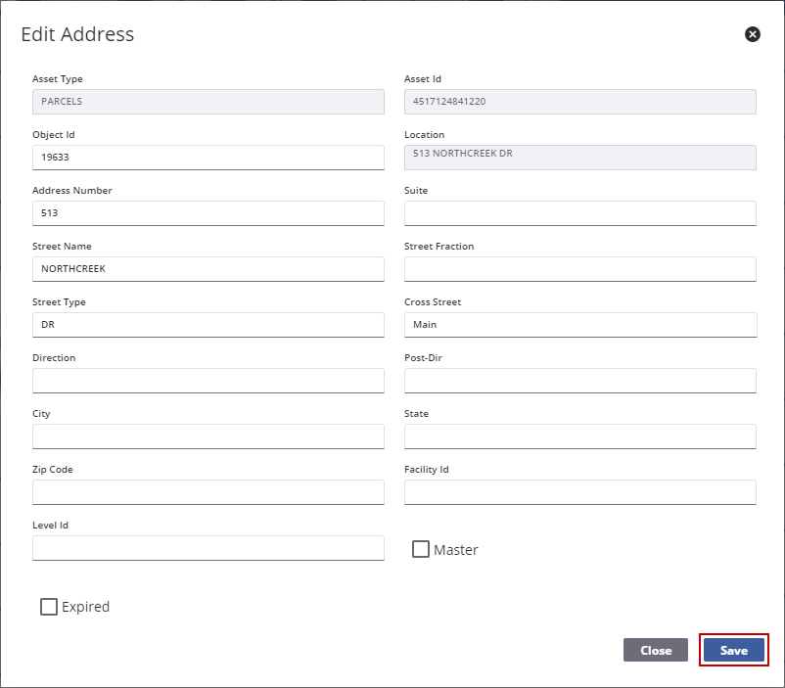785x688 pixels.
Task: Tick the Master checkbox
Action: [421, 549]
